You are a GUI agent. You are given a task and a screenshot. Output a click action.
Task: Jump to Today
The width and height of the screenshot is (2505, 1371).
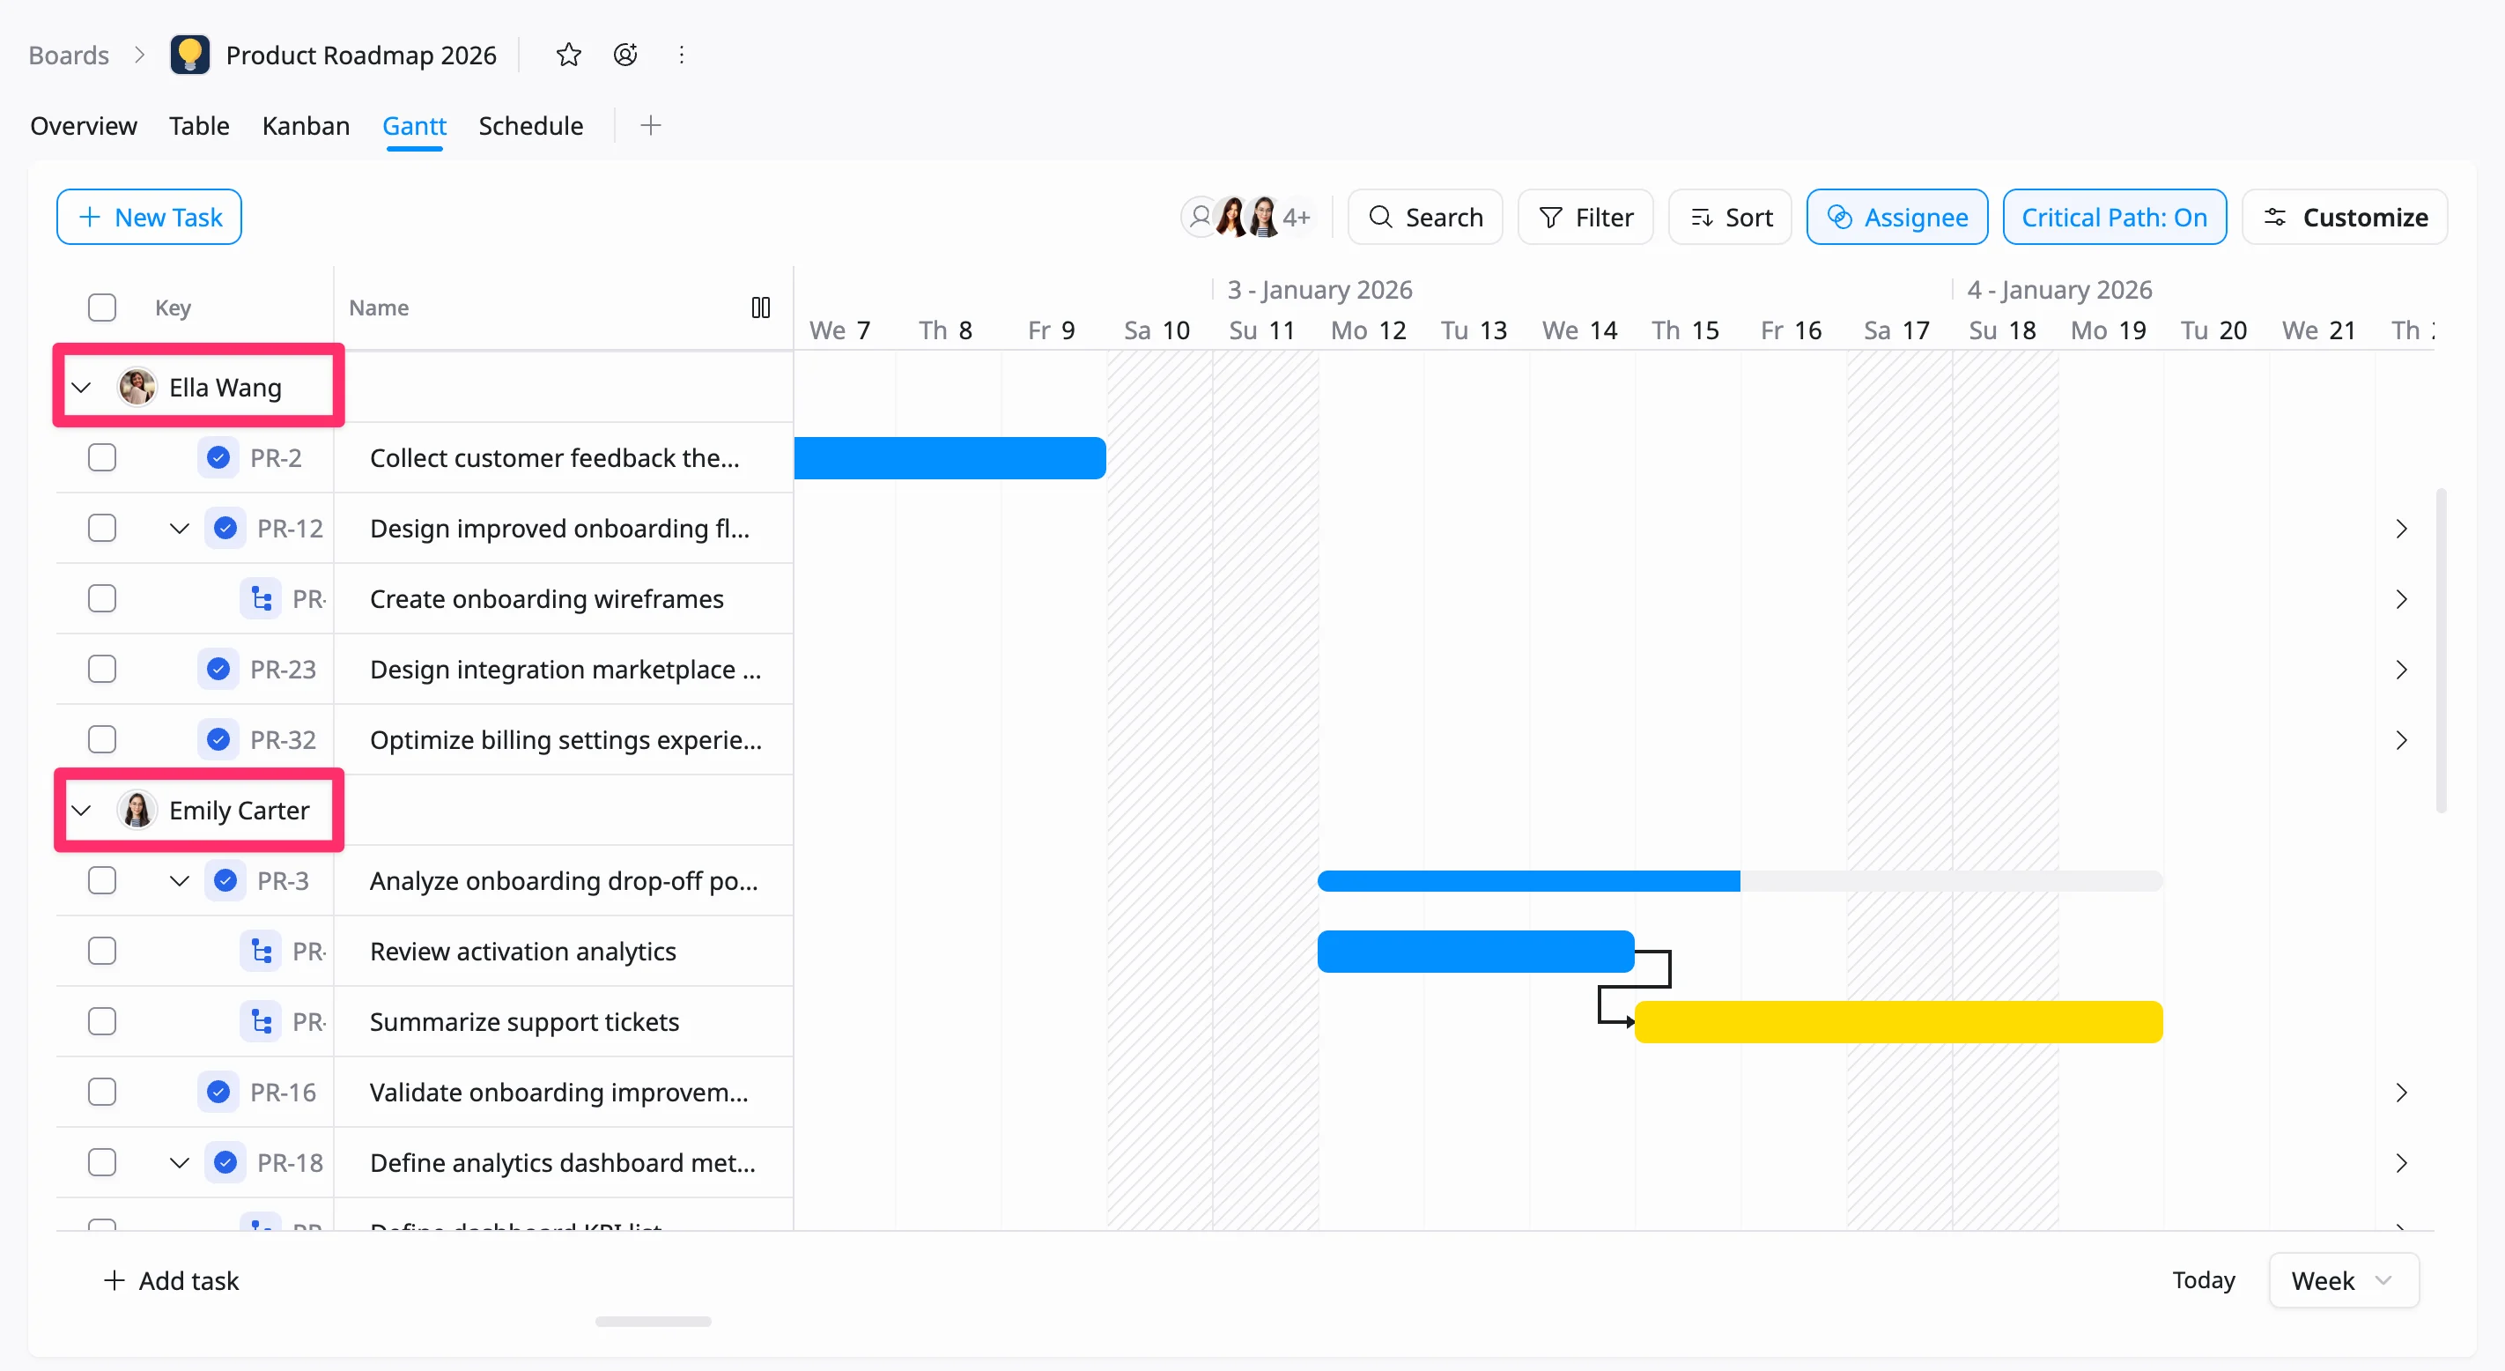pyautogui.click(x=2204, y=1279)
